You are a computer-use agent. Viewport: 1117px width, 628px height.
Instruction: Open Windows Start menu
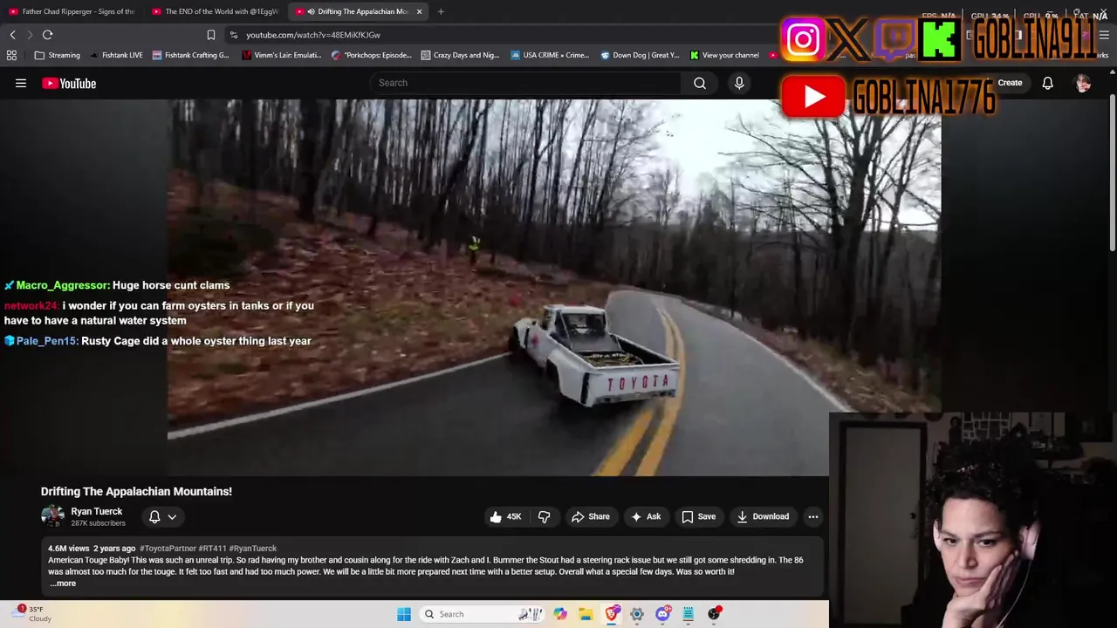point(404,614)
